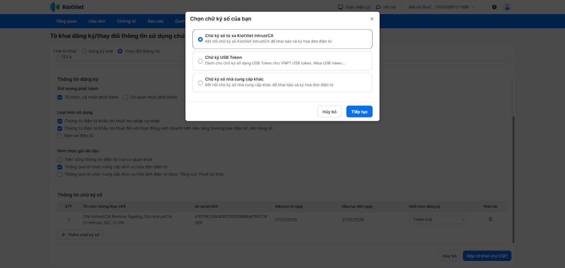Click the Giao diện cũ monitor icon
565x268 pixels.
[x=340, y=7]
